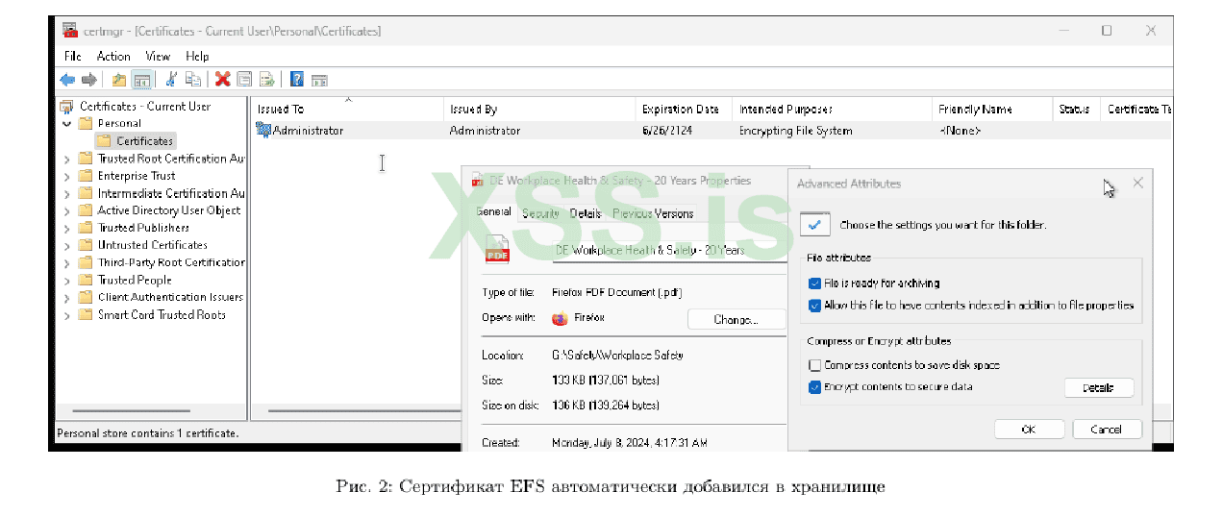Click the Trusted Publishers folder icon

point(86,228)
